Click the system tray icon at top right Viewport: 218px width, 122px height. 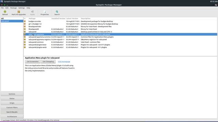[x=216, y=5]
